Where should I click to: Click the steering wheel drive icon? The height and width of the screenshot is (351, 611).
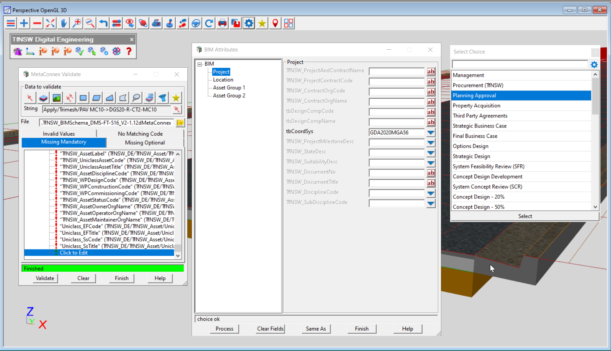click(x=196, y=23)
